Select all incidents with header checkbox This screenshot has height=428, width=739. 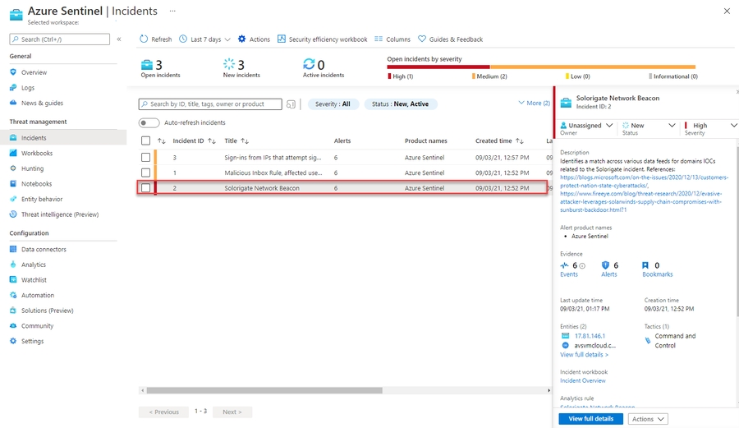pyautogui.click(x=145, y=141)
